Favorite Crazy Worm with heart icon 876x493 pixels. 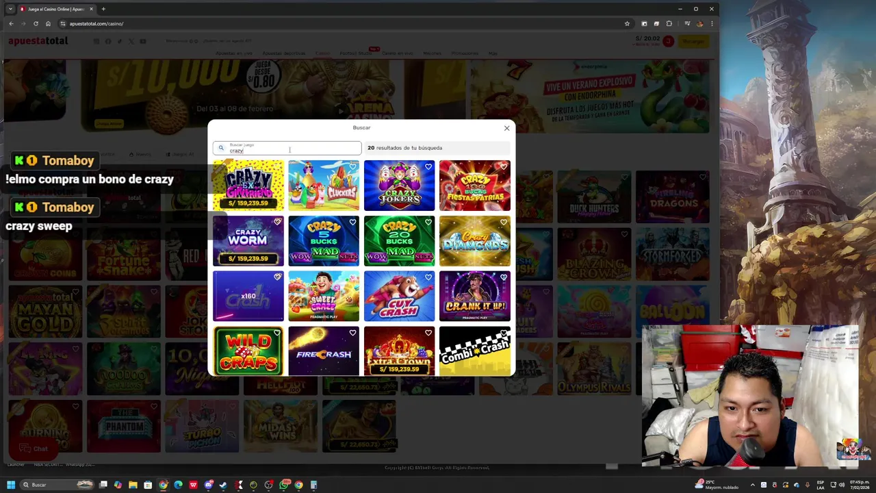click(277, 222)
